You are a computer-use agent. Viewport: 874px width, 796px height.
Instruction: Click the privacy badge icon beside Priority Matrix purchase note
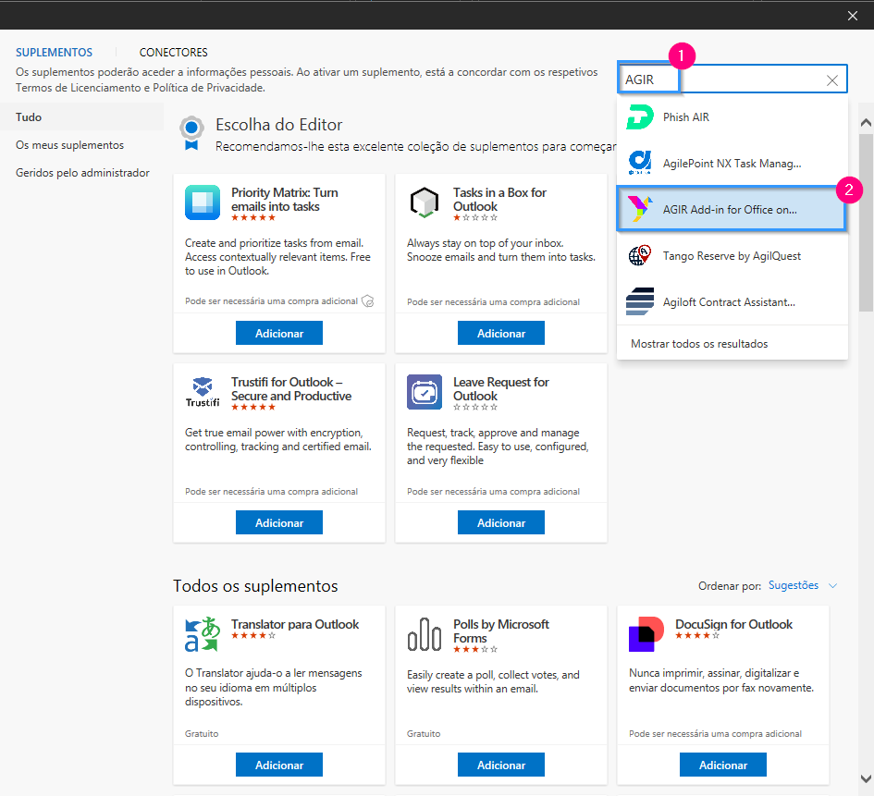[368, 301]
